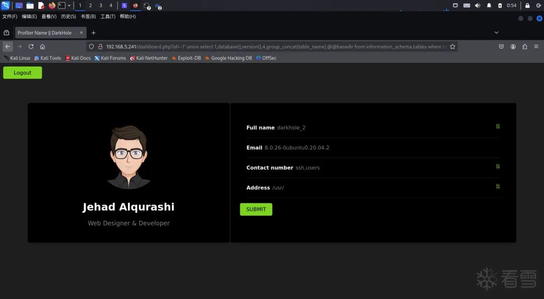Open the Kali NetHunter bookmark
Screen dimensions: 544x299
149,58
